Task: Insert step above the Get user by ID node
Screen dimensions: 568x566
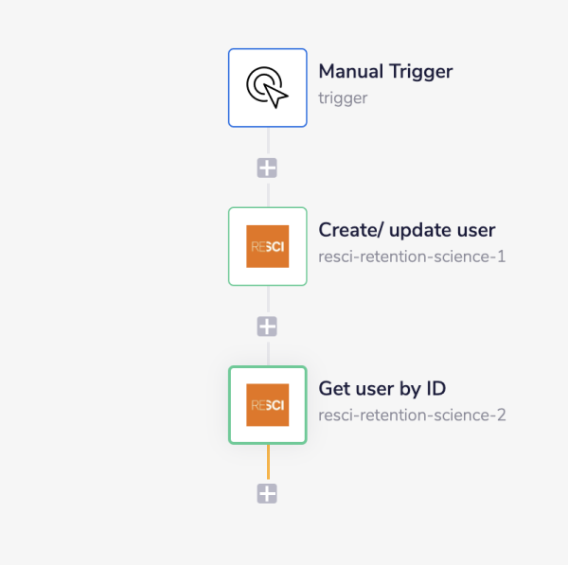Action: click(x=268, y=327)
